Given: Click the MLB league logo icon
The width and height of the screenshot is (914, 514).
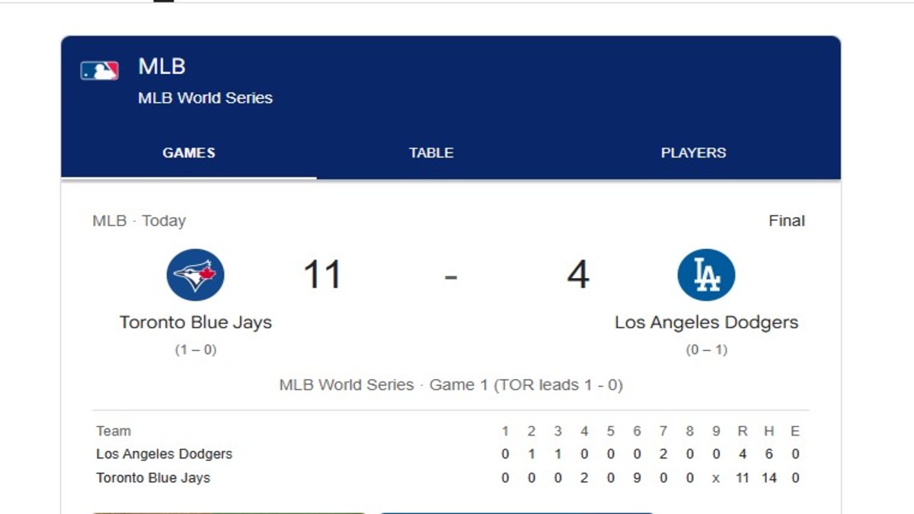Looking at the screenshot, I should (100, 71).
